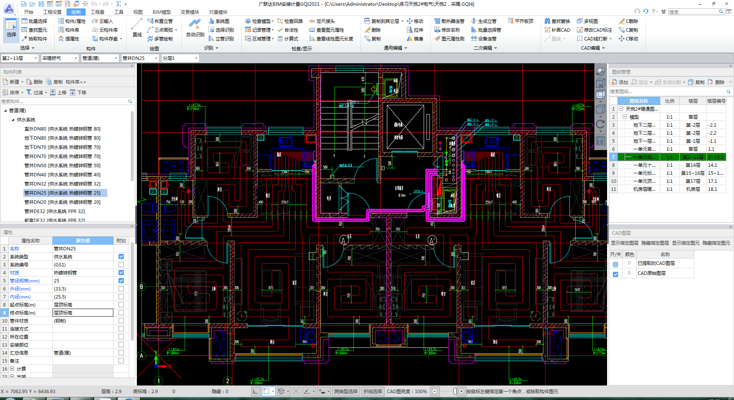Click 显示指定图层 button in CAD layers panel

click(625, 243)
